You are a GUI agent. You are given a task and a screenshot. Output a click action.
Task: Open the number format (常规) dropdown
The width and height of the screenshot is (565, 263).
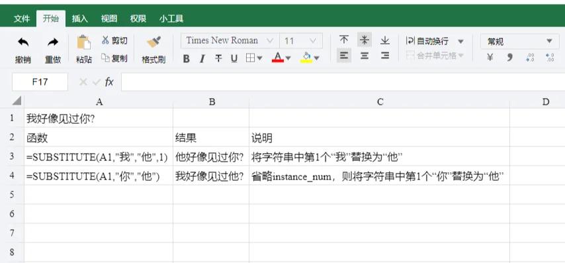(520, 41)
